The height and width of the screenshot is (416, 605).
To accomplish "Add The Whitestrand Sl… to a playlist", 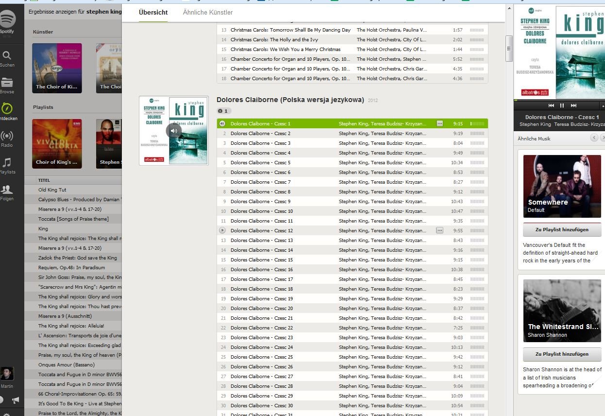I will [x=562, y=354].
